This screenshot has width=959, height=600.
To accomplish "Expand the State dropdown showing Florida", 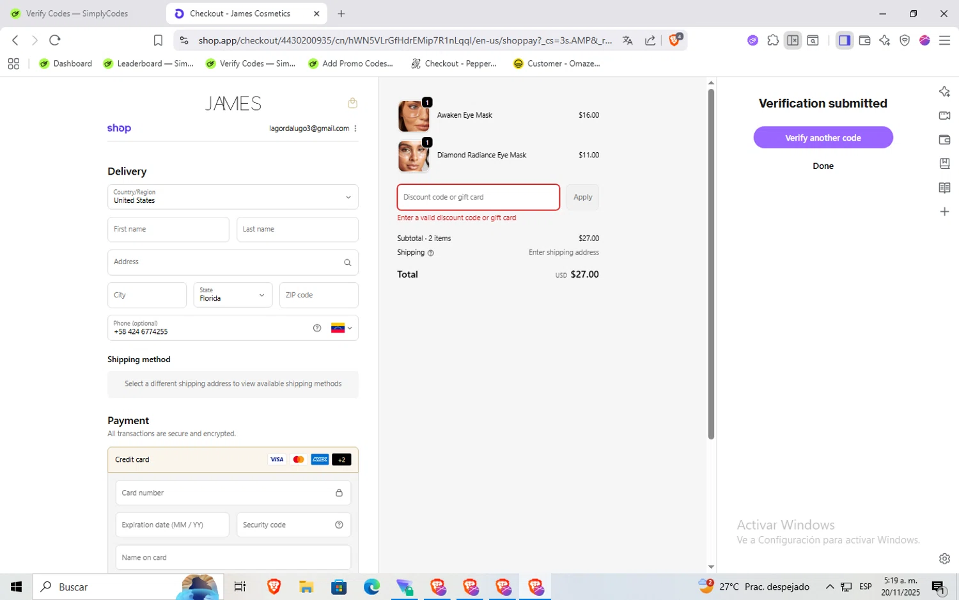I will click(233, 295).
